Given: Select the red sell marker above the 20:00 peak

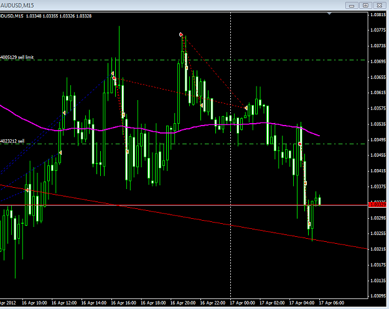Looking at the screenshot, I should click(181, 34).
